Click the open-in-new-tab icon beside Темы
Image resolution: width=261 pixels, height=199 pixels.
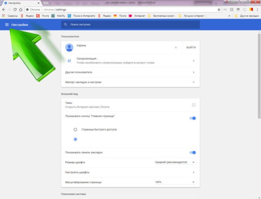[x=193, y=105]
